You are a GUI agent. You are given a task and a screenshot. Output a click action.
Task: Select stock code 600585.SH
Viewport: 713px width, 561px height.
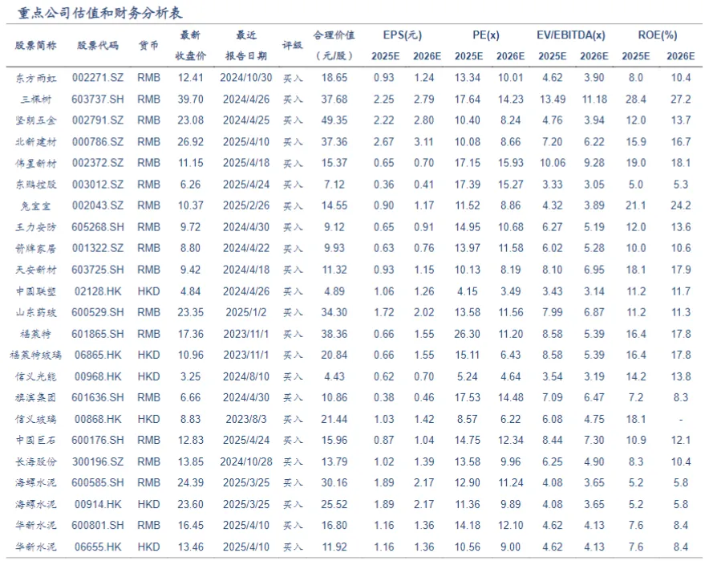click(x=98, y=482)
